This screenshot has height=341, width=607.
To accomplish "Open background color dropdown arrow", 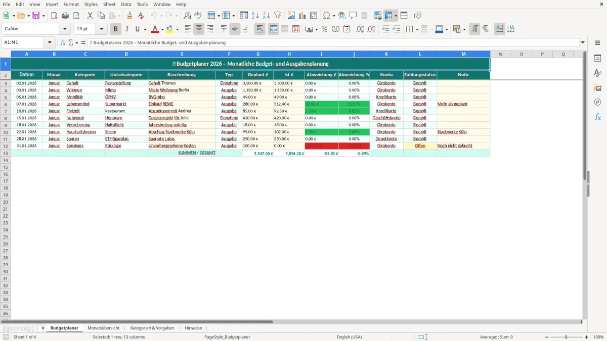I will (x=177, y=29).
